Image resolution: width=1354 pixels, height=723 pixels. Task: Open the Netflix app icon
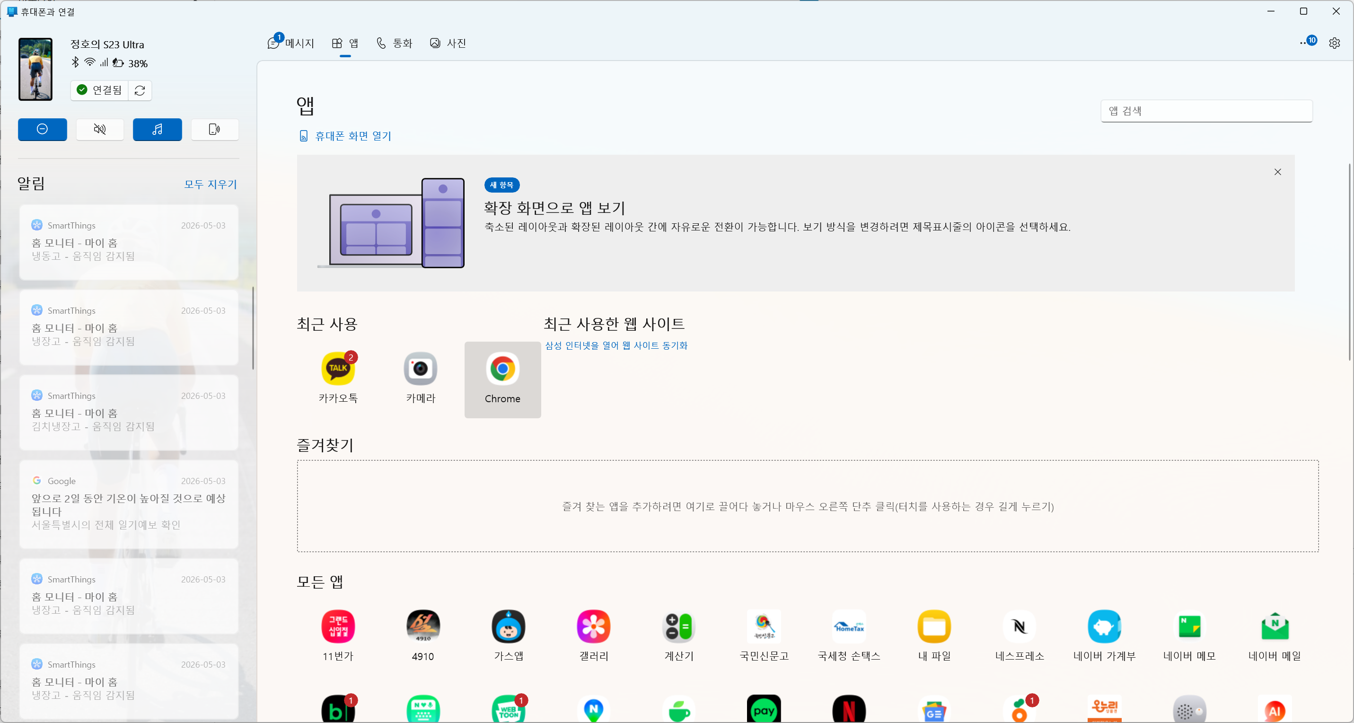849,709
